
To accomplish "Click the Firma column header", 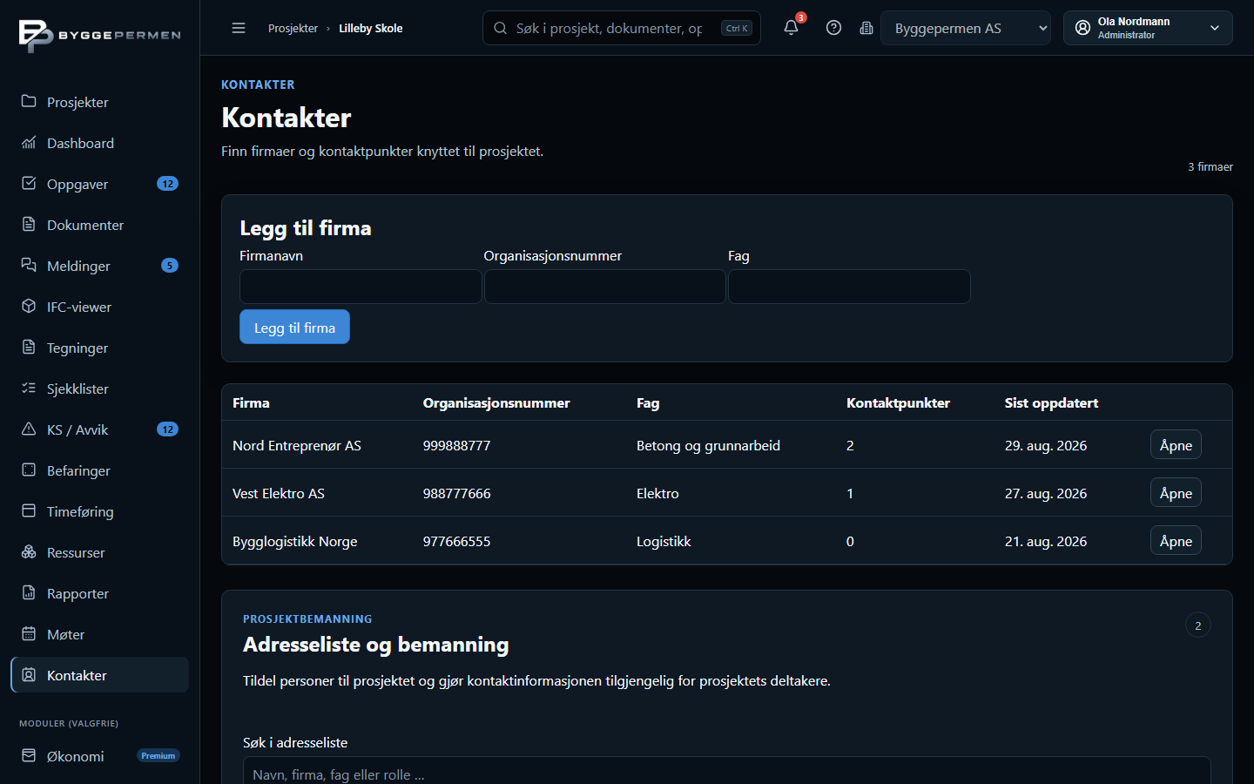I will tap(251, 402).
